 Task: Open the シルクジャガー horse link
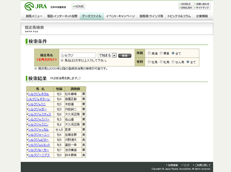[37, 109]
